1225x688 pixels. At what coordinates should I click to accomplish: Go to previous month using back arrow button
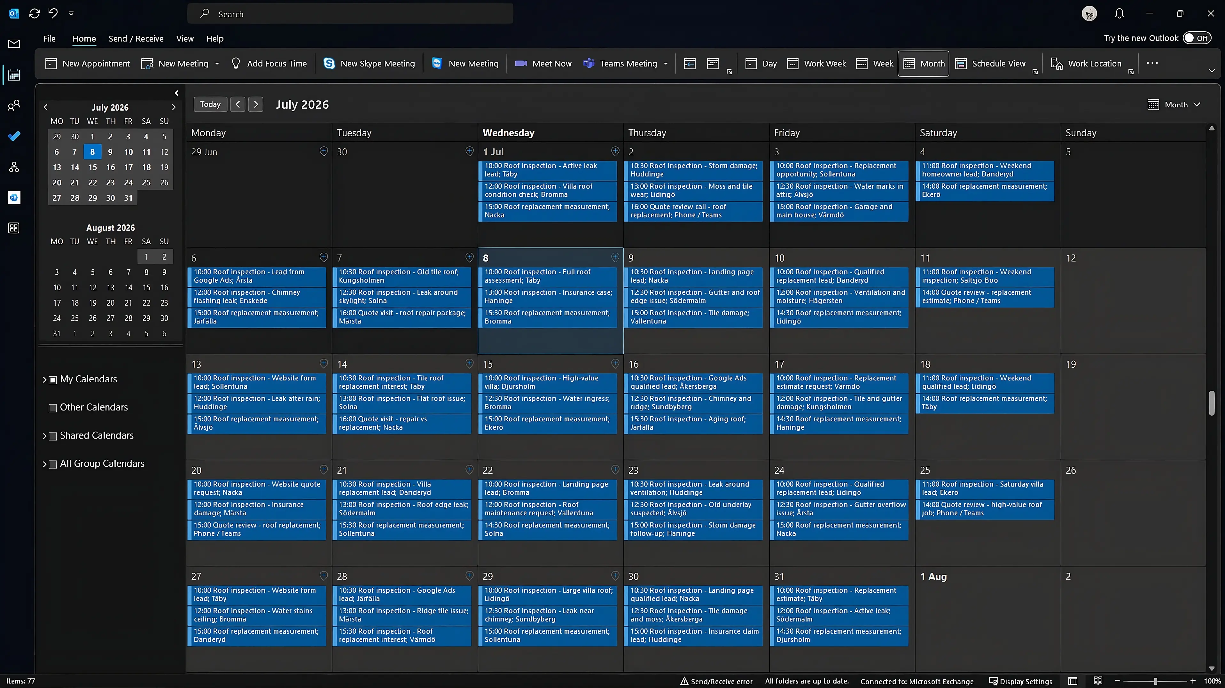click(x=238, y=104)
